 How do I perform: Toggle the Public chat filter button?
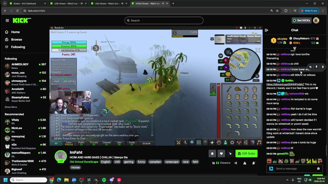pyautogui.click(x=81, y=143)
